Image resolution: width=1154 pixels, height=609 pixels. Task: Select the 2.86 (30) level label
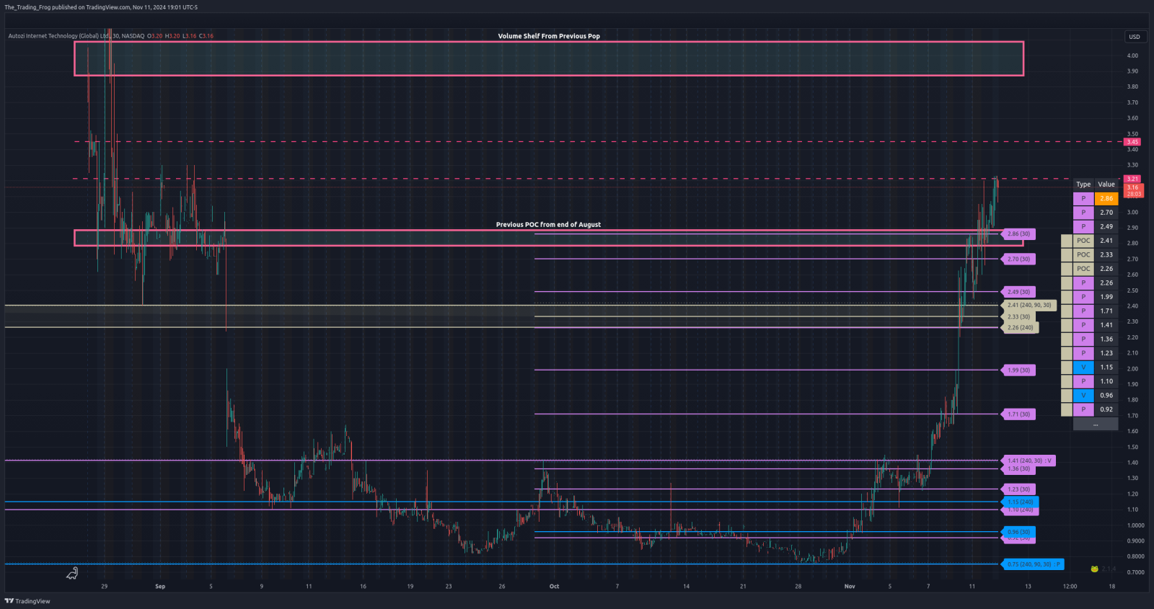1018,234
